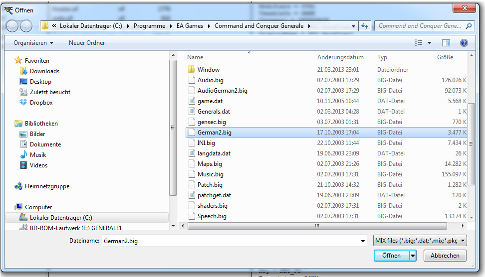
Task: Open the Organisieren menu
Action: tap(33, 43)
